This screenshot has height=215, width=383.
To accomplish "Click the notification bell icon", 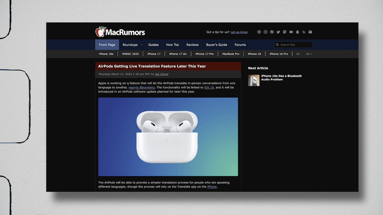I will pos(297,32).
